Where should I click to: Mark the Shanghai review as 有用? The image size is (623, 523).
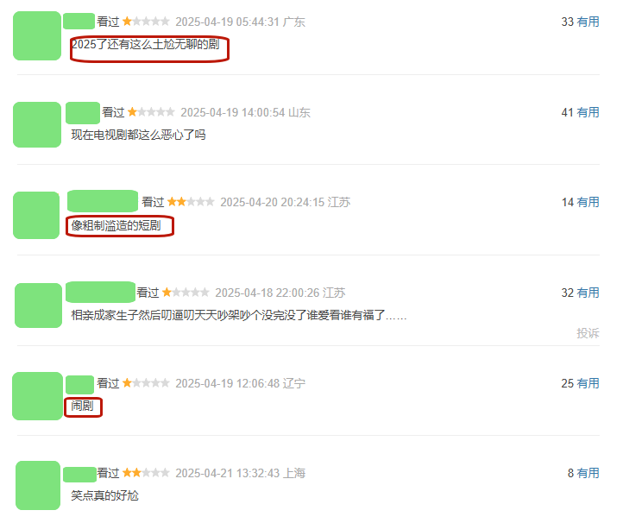(x=588, y=473)
